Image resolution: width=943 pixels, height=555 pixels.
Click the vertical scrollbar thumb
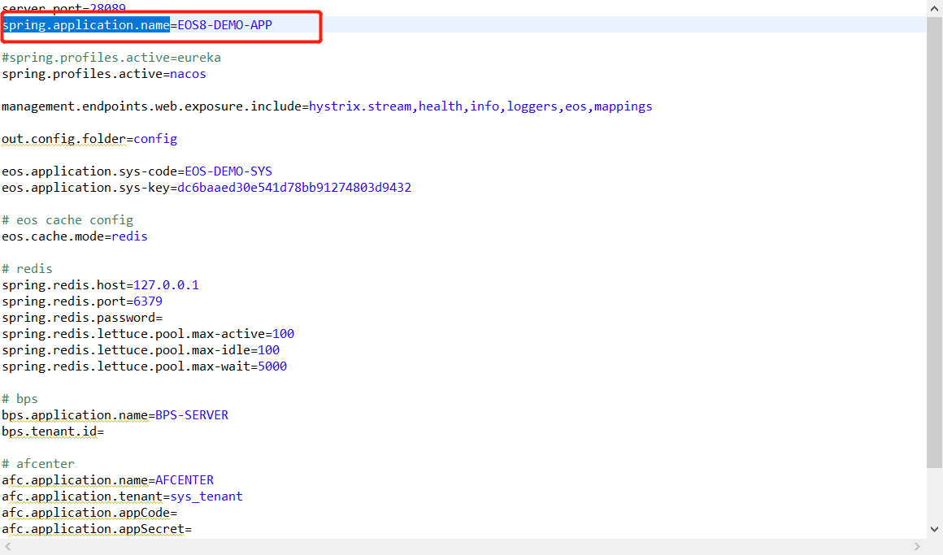coord(934,244)
